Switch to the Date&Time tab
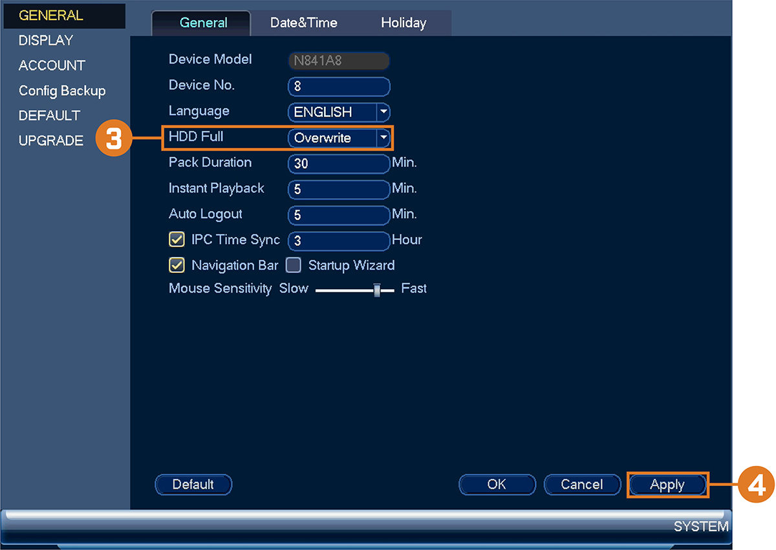This screenshot has width=776, height=550. pos(304,23)
